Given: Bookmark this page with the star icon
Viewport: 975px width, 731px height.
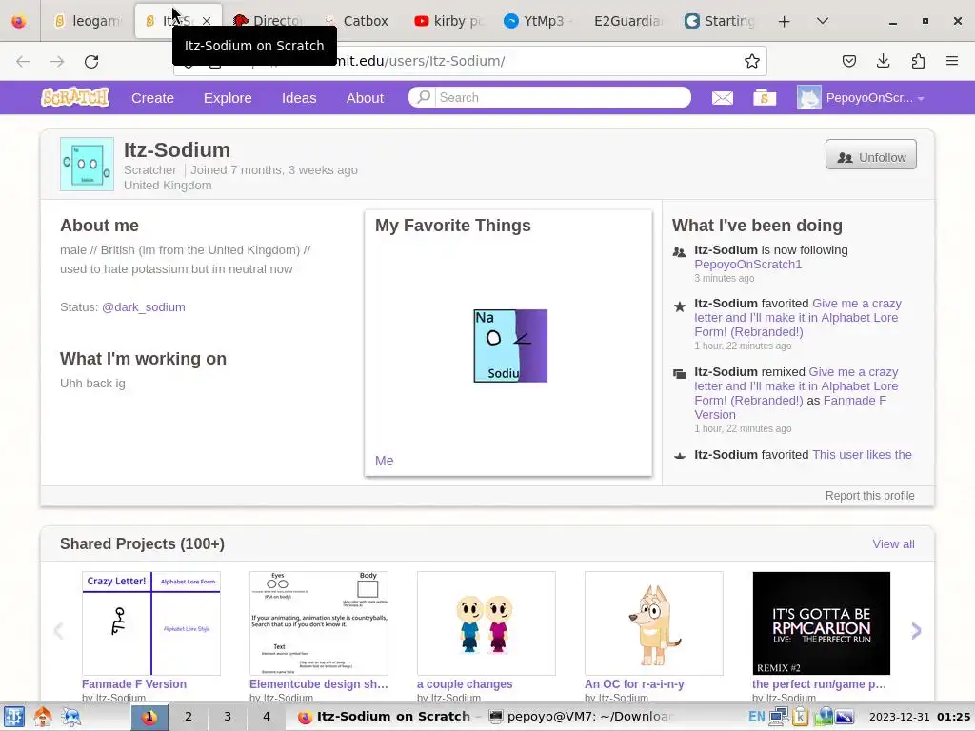Looking at the screenshot, I should click(x=752, y=61).
